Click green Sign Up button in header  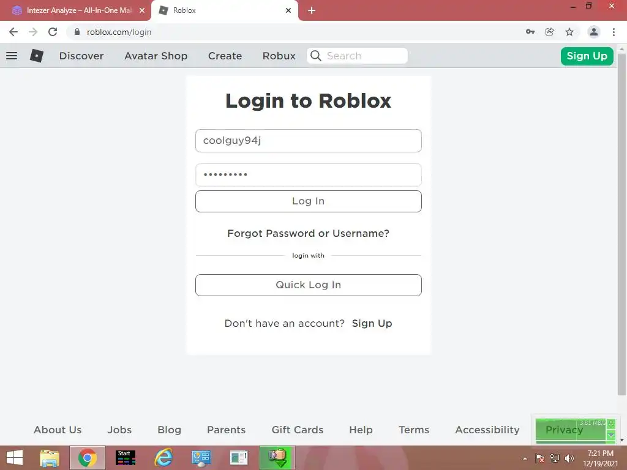click(587, 56)
